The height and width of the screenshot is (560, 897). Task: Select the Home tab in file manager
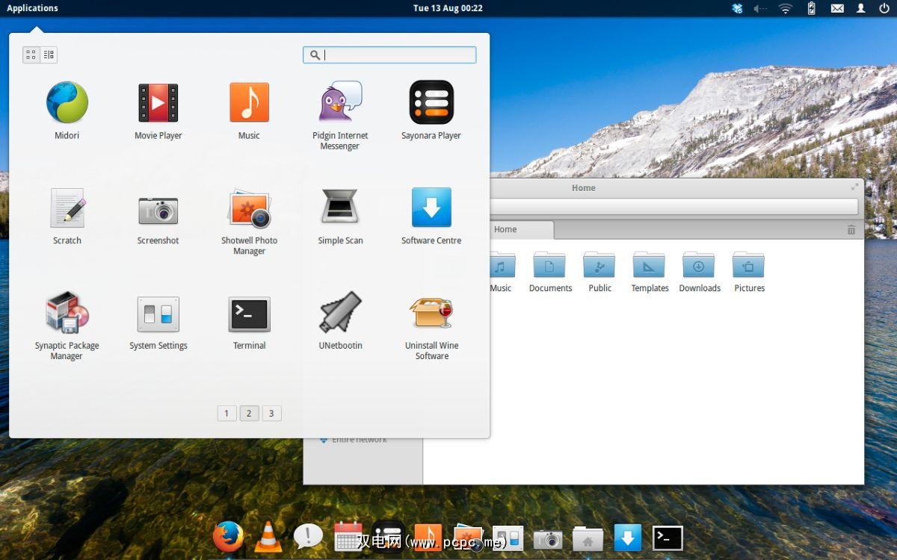tap(516, 229)
